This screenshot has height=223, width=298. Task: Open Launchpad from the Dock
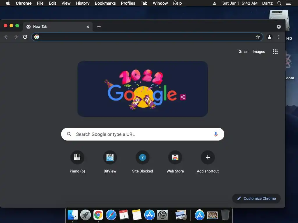[86, 215]
